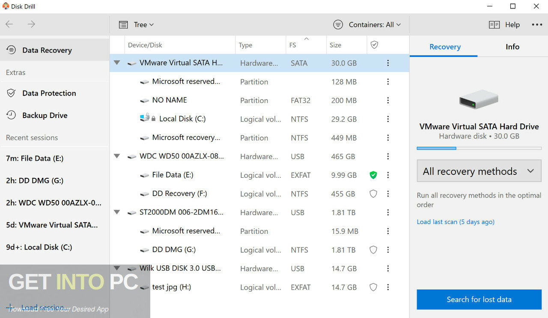This screenshot has height=318, width=548.
Task: Click the Help book icon
Action: 494,25
